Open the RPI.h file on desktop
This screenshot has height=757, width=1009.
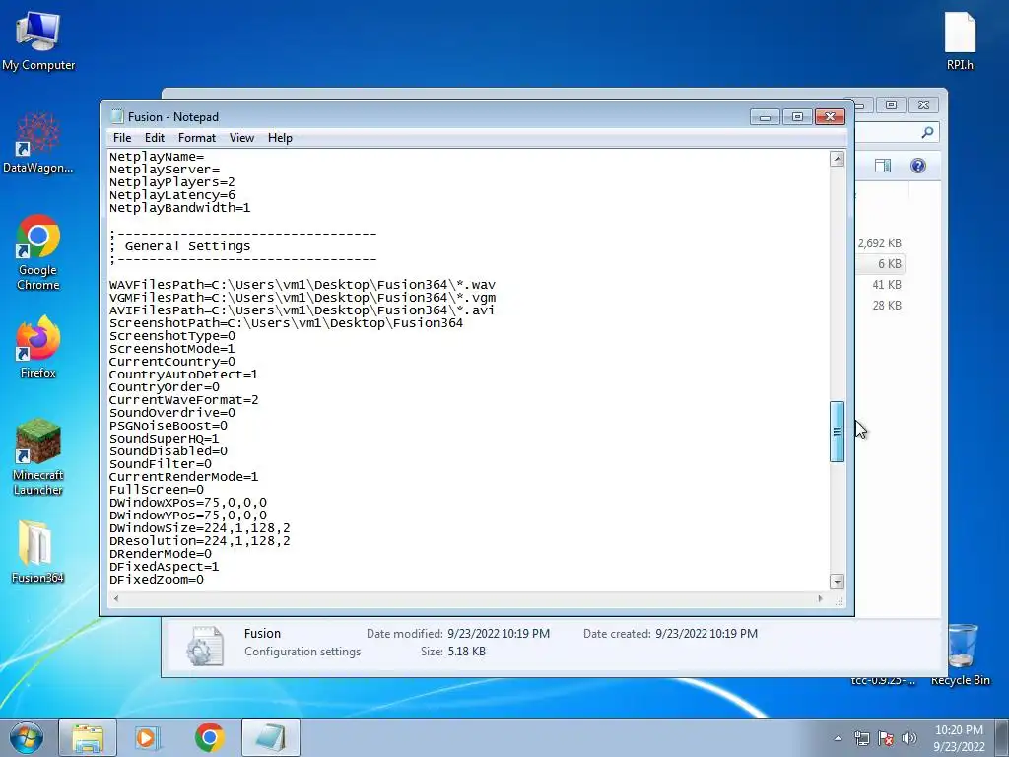click(960, 39)
